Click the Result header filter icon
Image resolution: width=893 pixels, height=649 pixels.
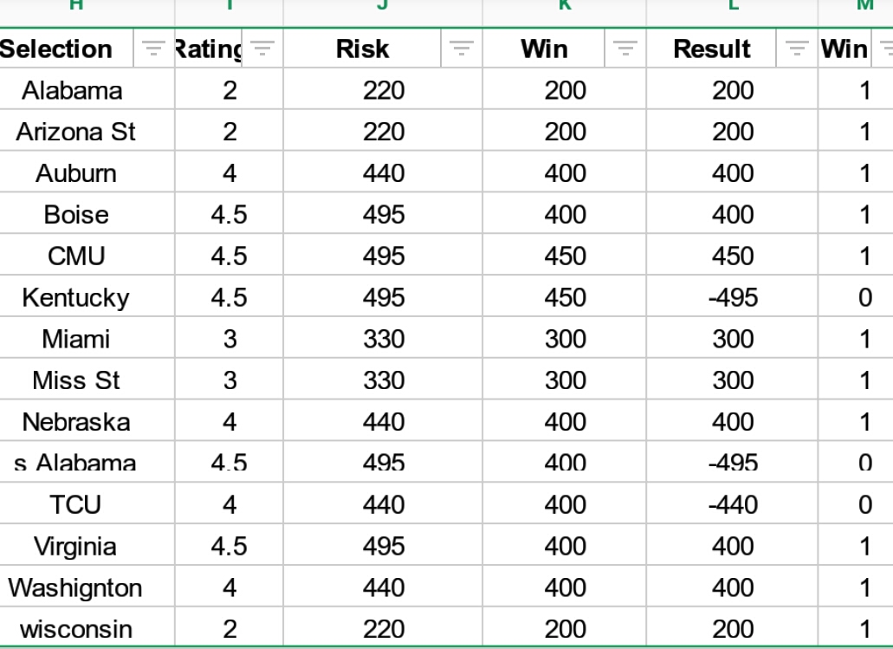point(797,49)
